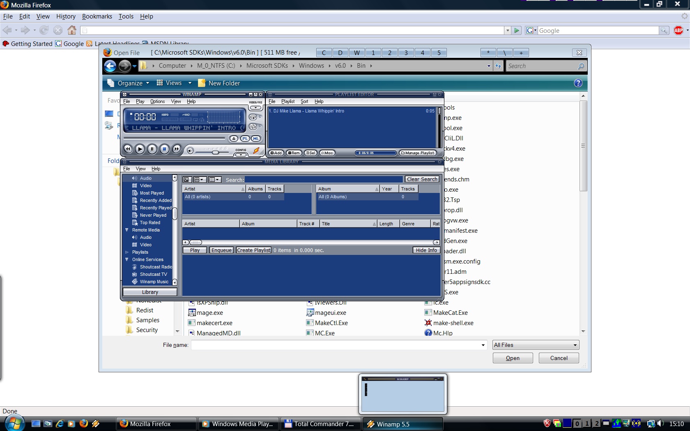
Task: Click the Create Playlist button
Action: pos(253,250)
